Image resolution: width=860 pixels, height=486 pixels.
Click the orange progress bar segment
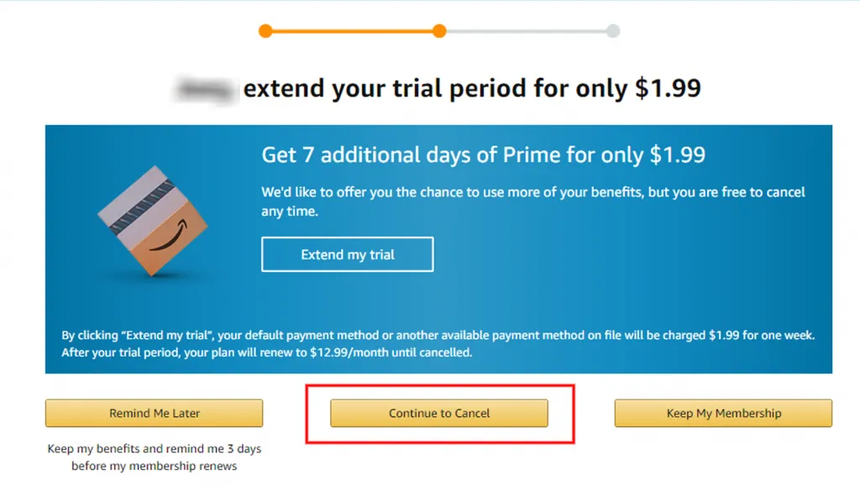pyautogui.click(x=352, y=31)
